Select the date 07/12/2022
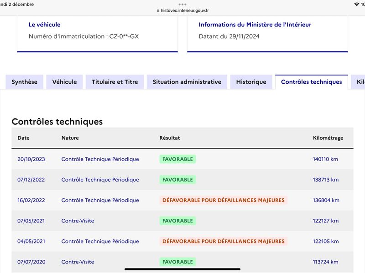Screen dimensions: 365x273 (31, 180)
